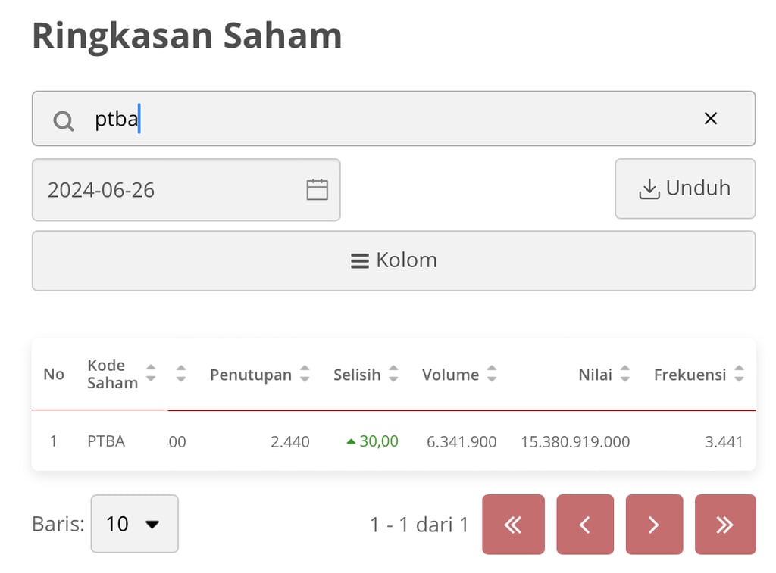The image size is (776, 573).
Task: Open the Baris rows-per-page dropdown
Action: pos(134,524)
